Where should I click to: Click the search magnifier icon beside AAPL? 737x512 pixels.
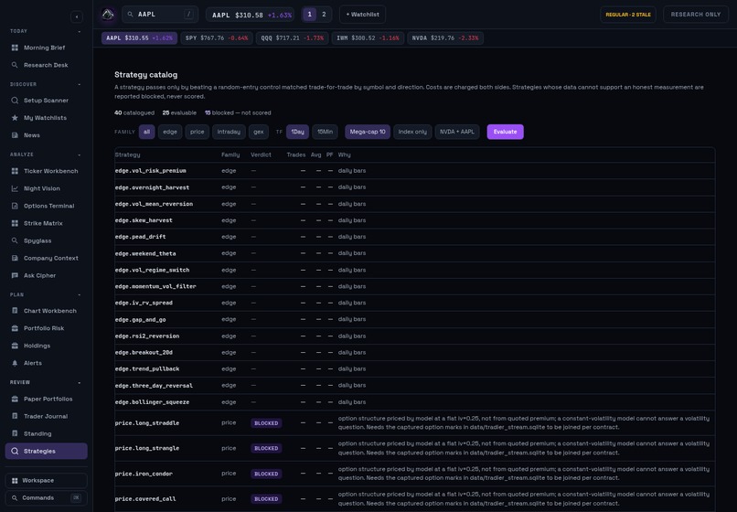pos(131,15)
